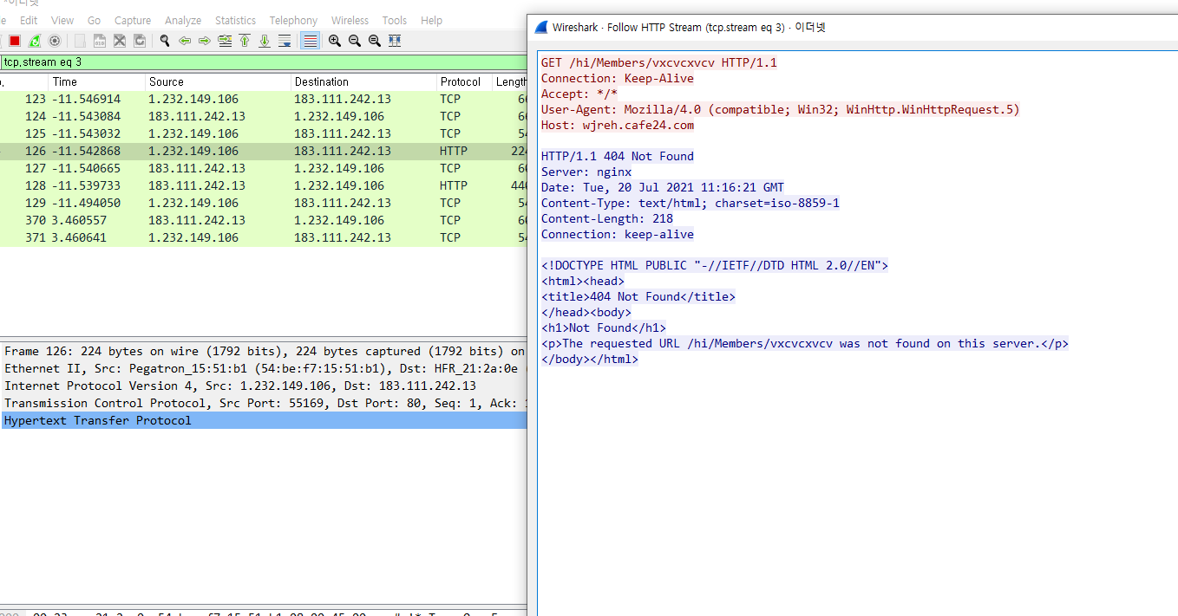Click the Server: nginx response line
This screenshot has width=1178, height=616.
click(586, 172)
